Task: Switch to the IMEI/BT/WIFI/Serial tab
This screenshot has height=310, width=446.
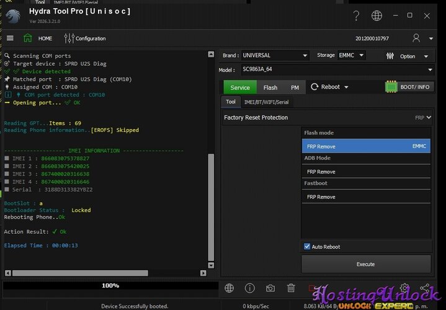Action: click(x=266, y=102)
